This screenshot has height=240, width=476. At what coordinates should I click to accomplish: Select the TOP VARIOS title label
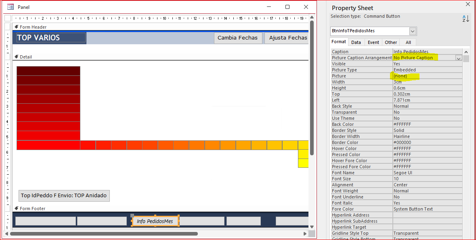point(51,38)
